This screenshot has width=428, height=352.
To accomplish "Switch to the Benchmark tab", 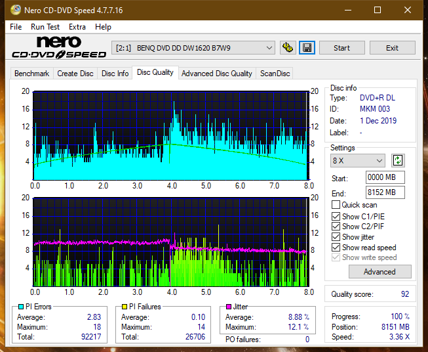I will coord(32,74).
